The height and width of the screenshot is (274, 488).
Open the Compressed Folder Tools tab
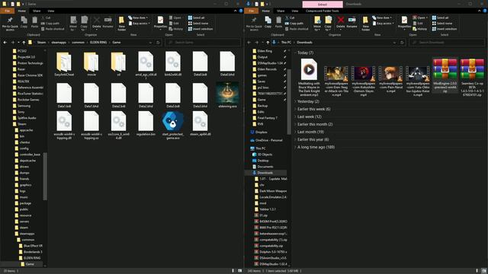pos(322,11)
